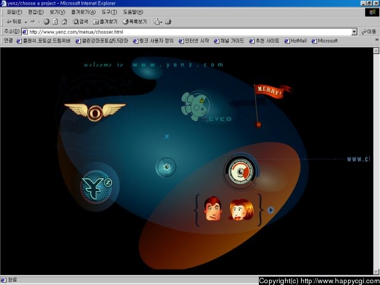380x285 pixels.
Task: Click the Windows logo throbber icon
Action: [372, 12]
